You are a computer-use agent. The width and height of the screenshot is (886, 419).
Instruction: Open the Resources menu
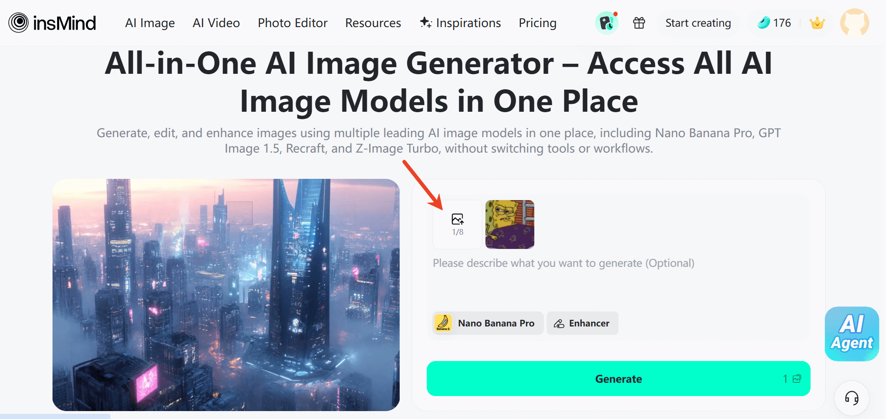coord(373,23)
